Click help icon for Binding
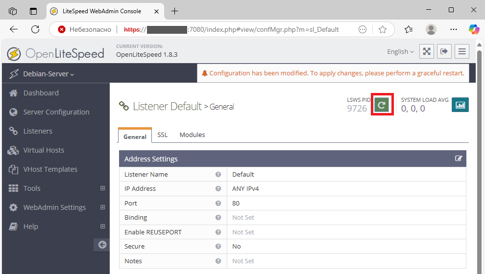485x274 pixels. point(218,217)
